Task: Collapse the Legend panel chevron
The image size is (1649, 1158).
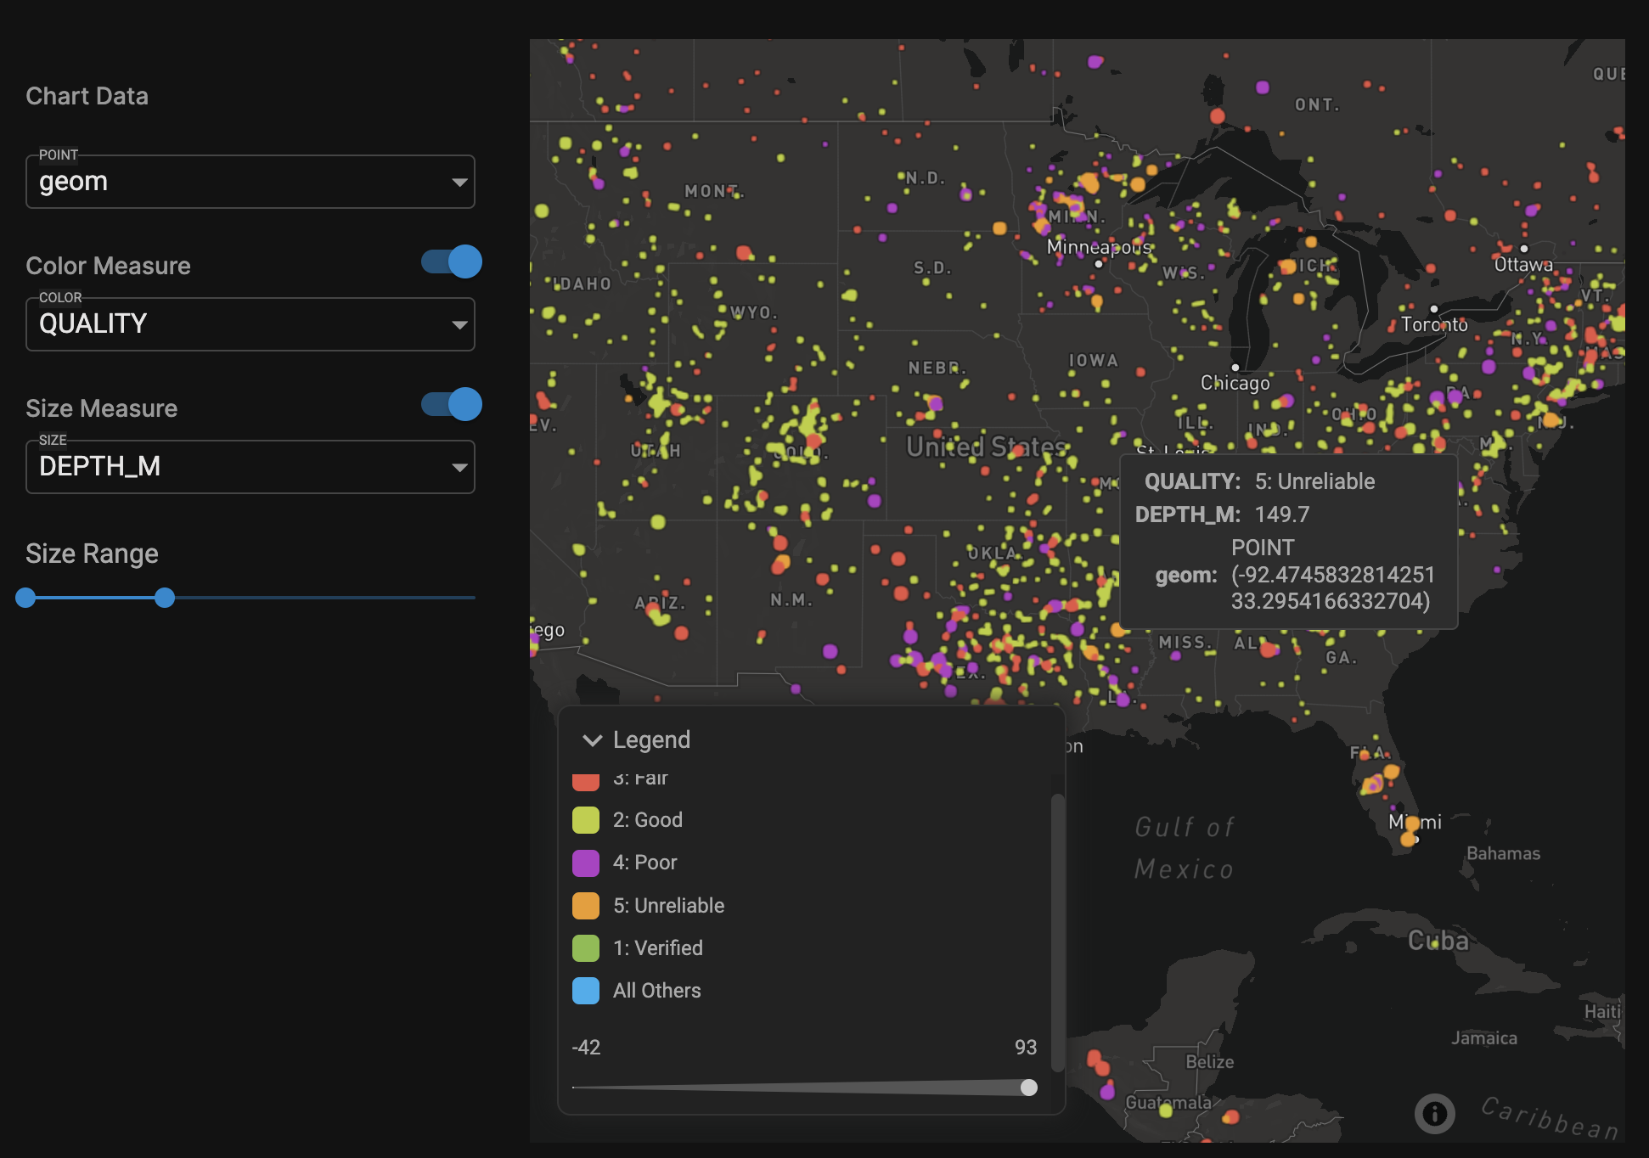Action: point(592,740)
